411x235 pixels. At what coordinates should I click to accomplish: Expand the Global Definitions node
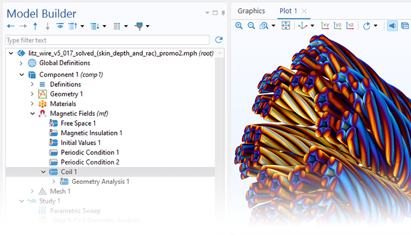point(22,63)
